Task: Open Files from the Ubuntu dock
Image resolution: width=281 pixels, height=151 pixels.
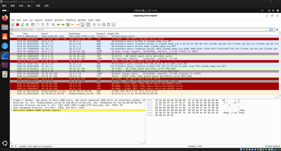Action: (x=5, y=27)
